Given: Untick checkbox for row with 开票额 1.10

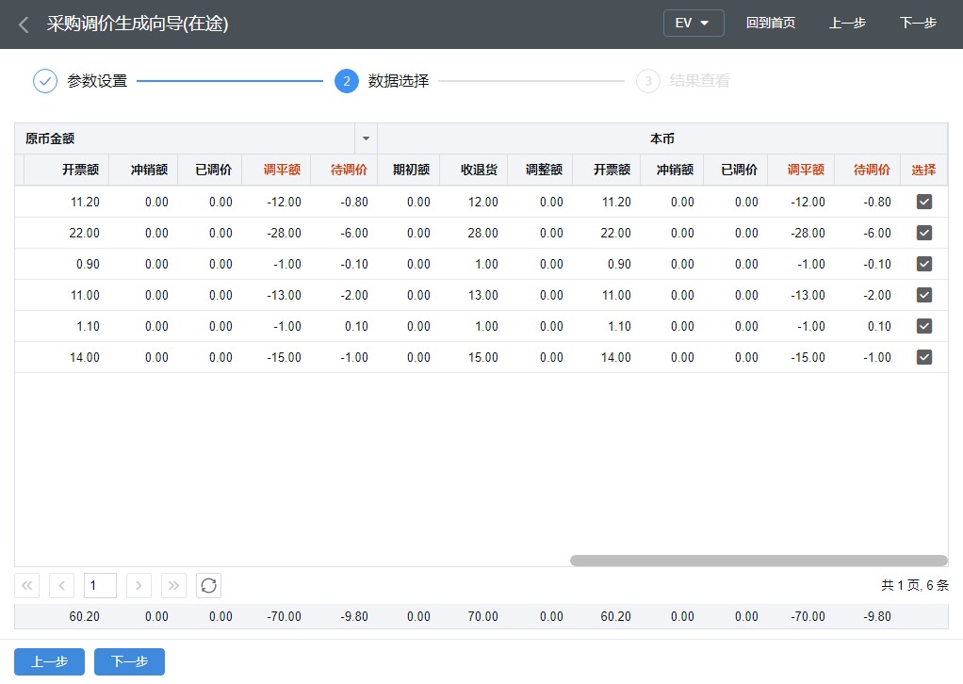Looking at the screenshot, I should [923, 326].
